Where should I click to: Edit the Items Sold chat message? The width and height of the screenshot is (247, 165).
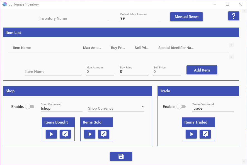point(104,134)
